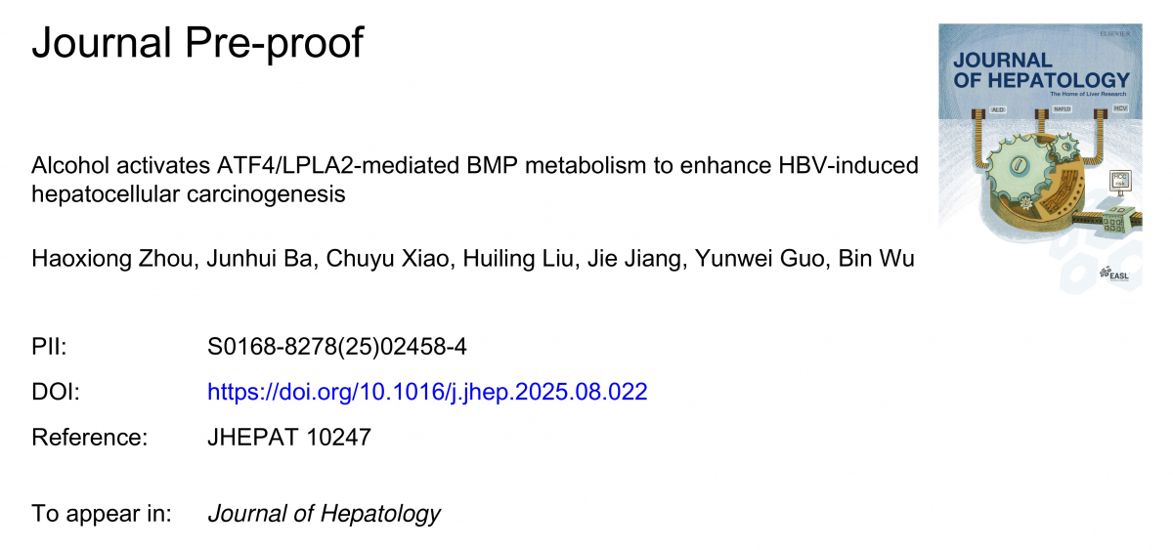
Task: Click the HCV plug label on cover
Action: pyautogui.click(x=1120, y=108)
